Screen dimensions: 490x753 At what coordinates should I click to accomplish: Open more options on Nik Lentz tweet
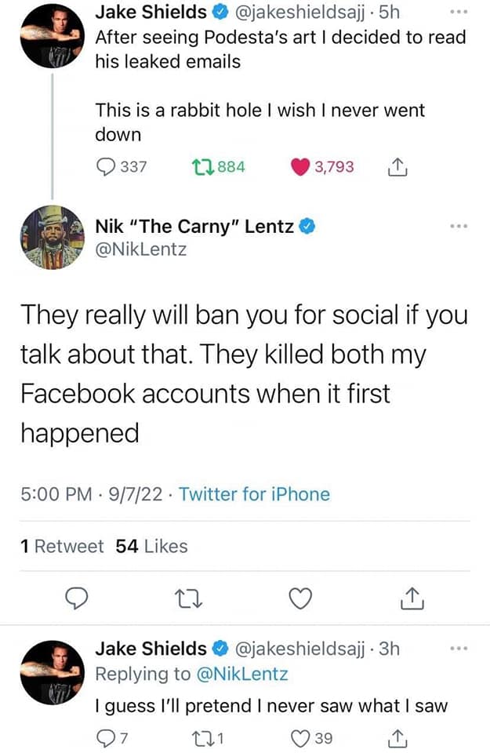pyautogui.click(x=461, y=227)
